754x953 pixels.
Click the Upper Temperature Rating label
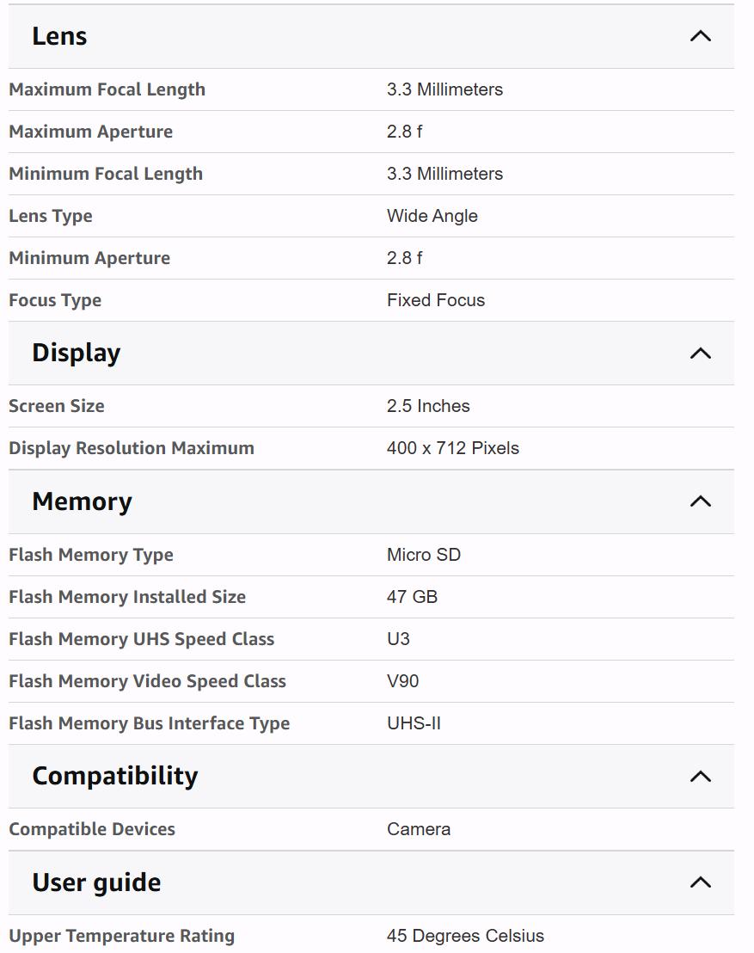[121, 936]
